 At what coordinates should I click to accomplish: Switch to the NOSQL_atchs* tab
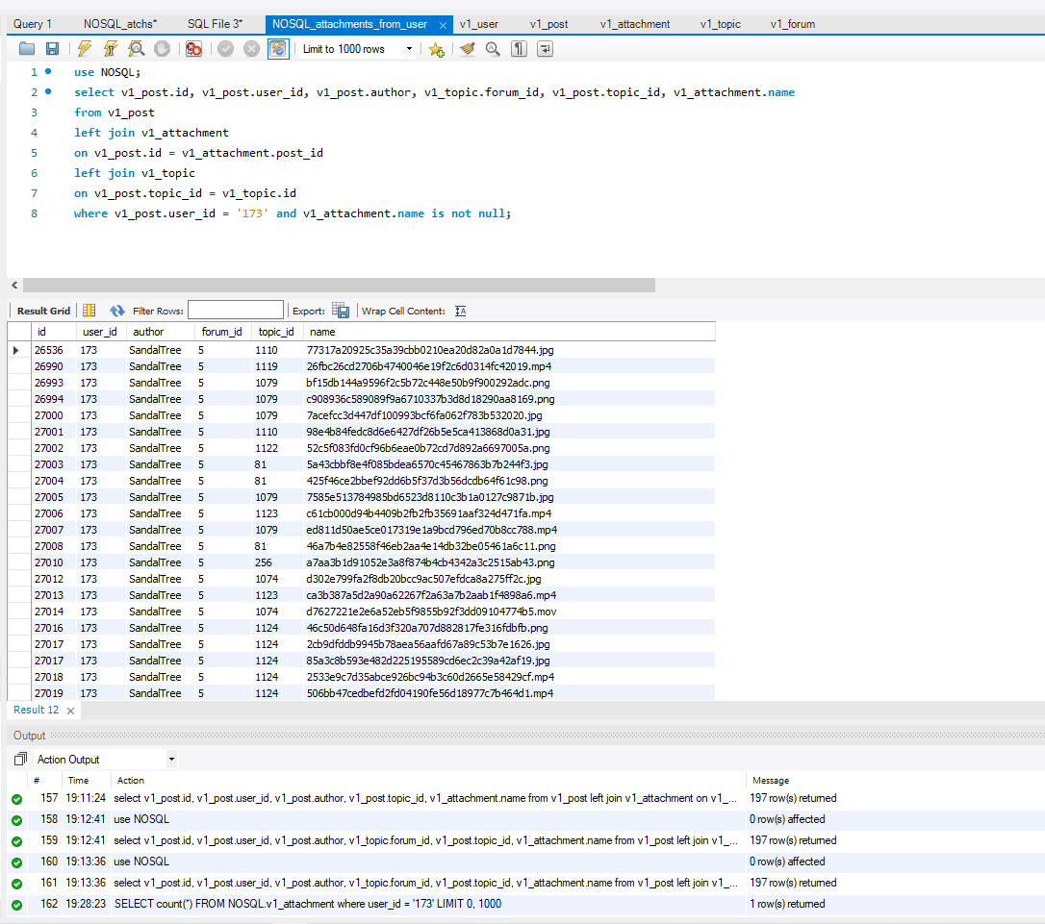(120, 24)
